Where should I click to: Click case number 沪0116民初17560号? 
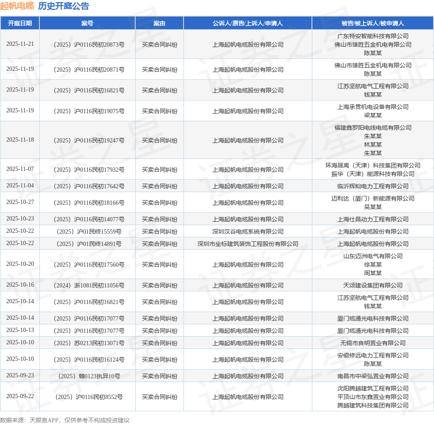[x=89, y=265]
